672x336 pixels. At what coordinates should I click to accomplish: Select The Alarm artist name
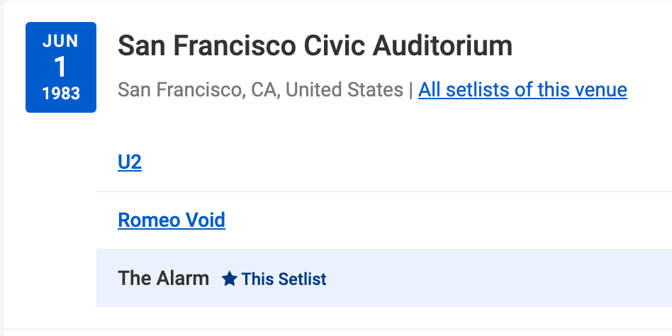click(x=164, y=278)
